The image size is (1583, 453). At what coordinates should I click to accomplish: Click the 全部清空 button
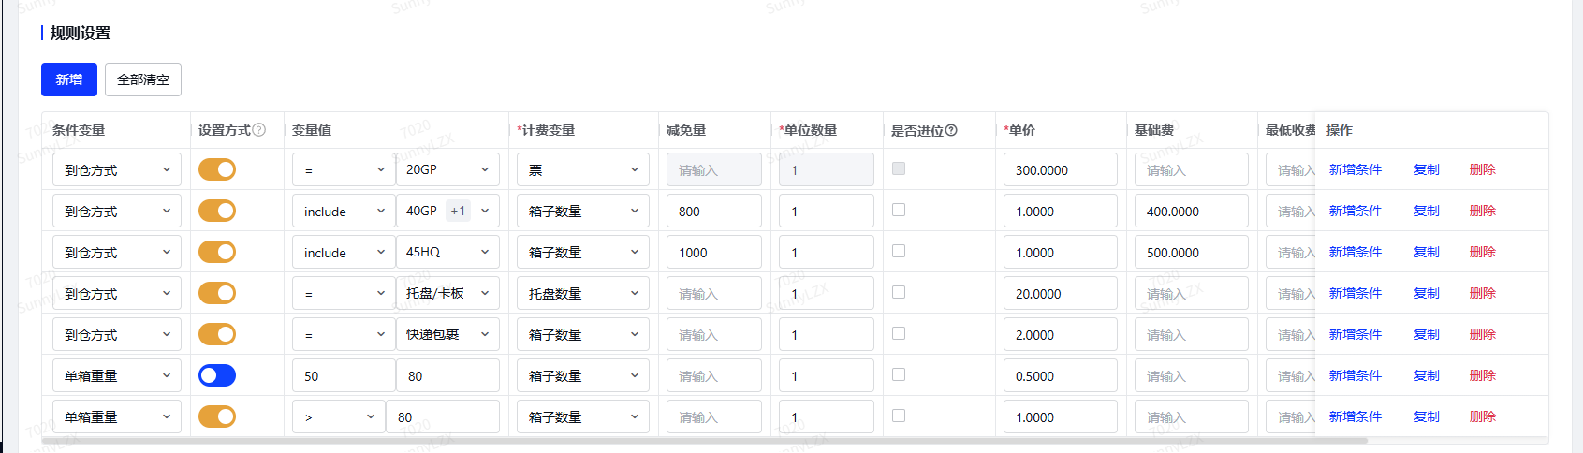pos(143,80)
